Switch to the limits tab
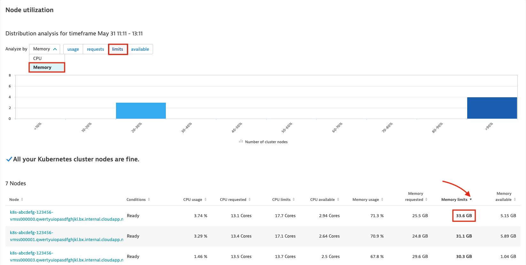526x265 pixels. [118, 49]
